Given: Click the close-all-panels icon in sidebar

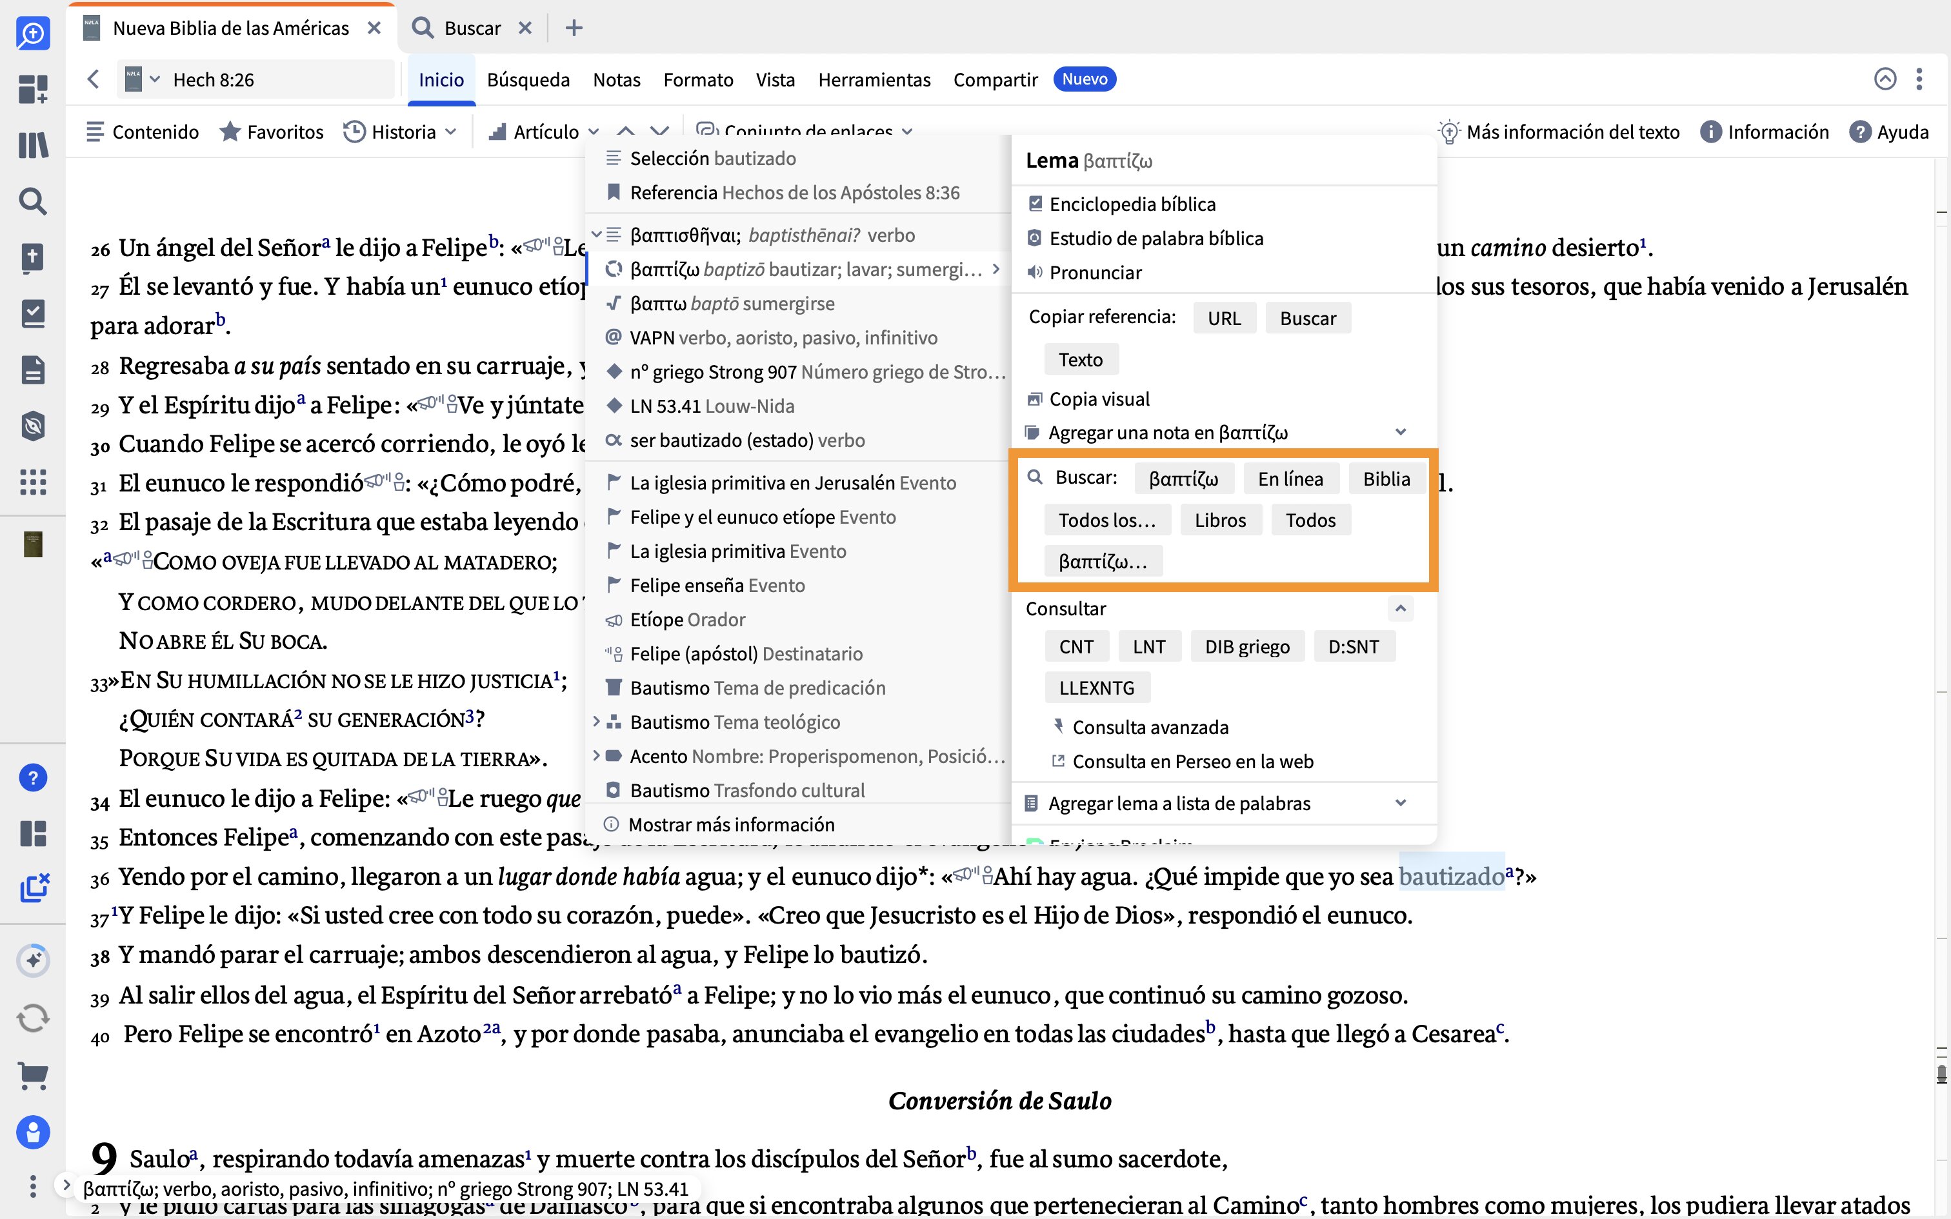Looking at the screenshot, I should [35, 887].
